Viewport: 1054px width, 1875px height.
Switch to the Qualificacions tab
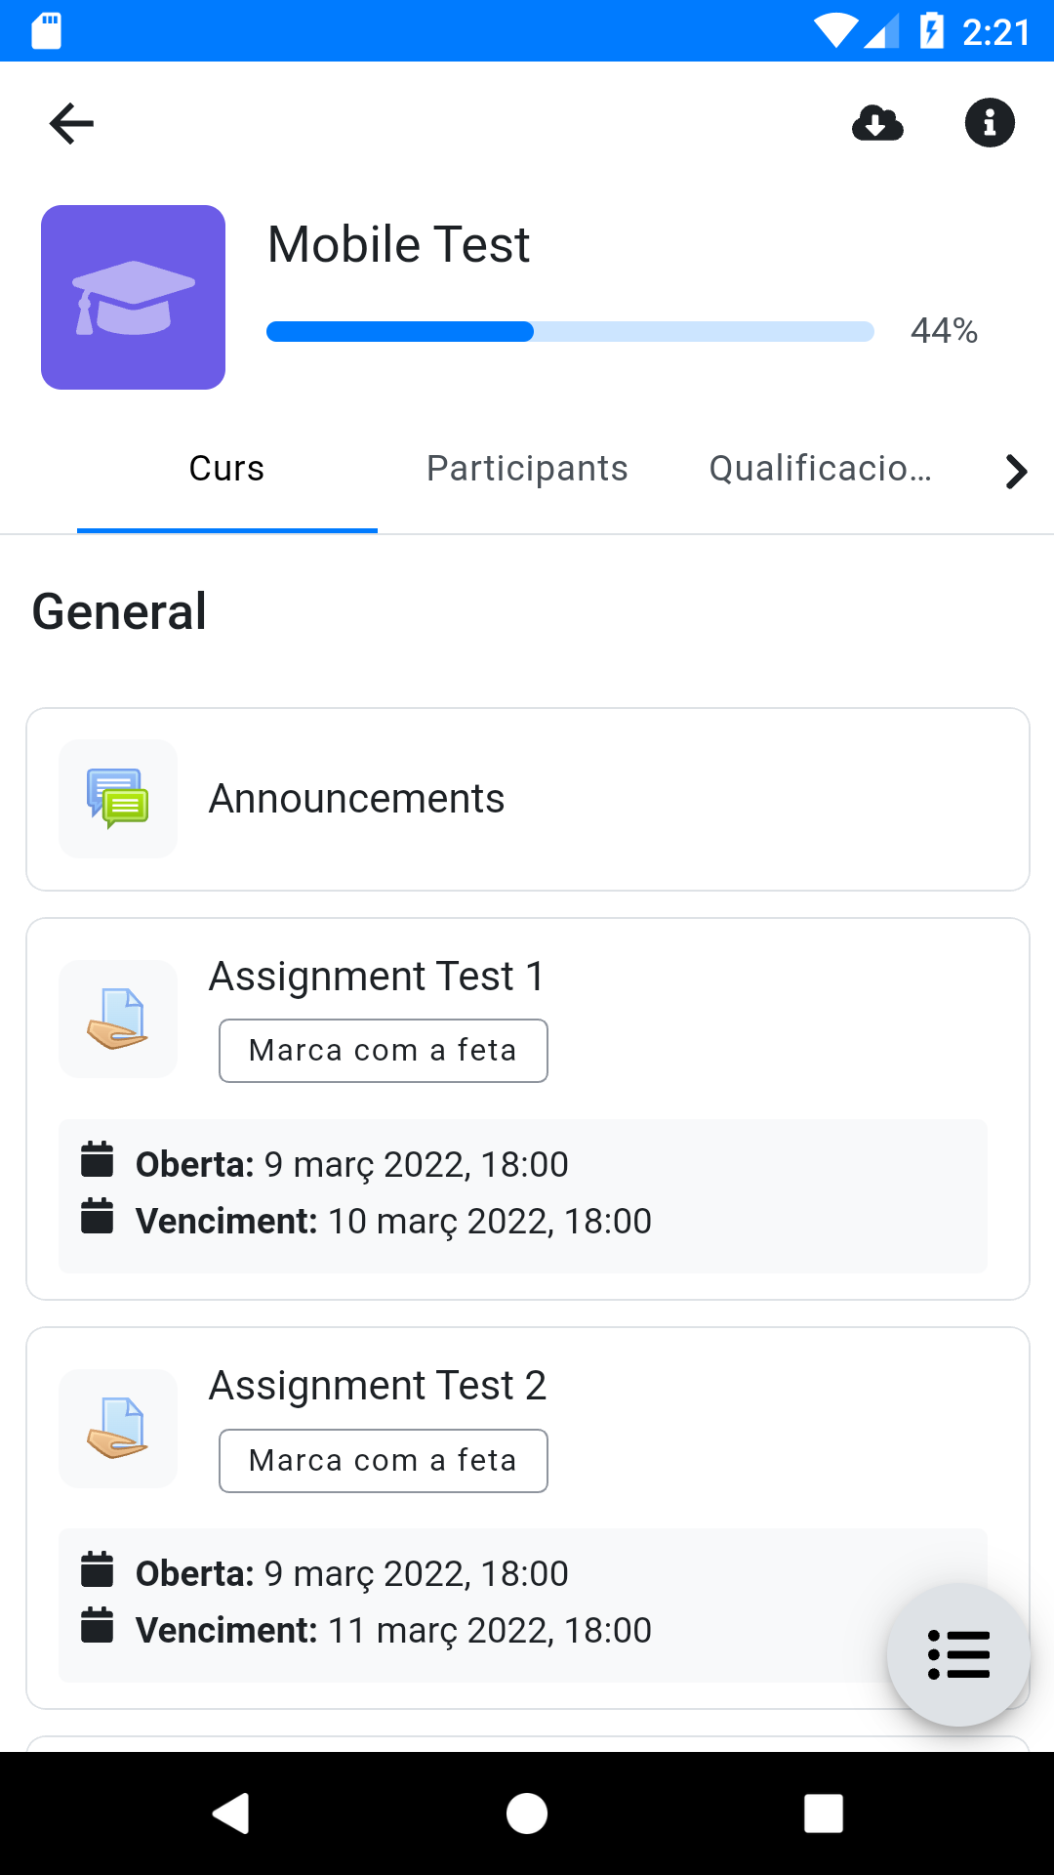click(x=820, y=469)
